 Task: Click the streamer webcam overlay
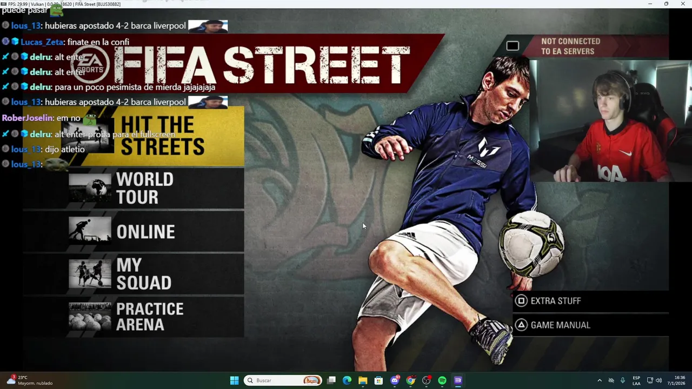coord(610,120)
